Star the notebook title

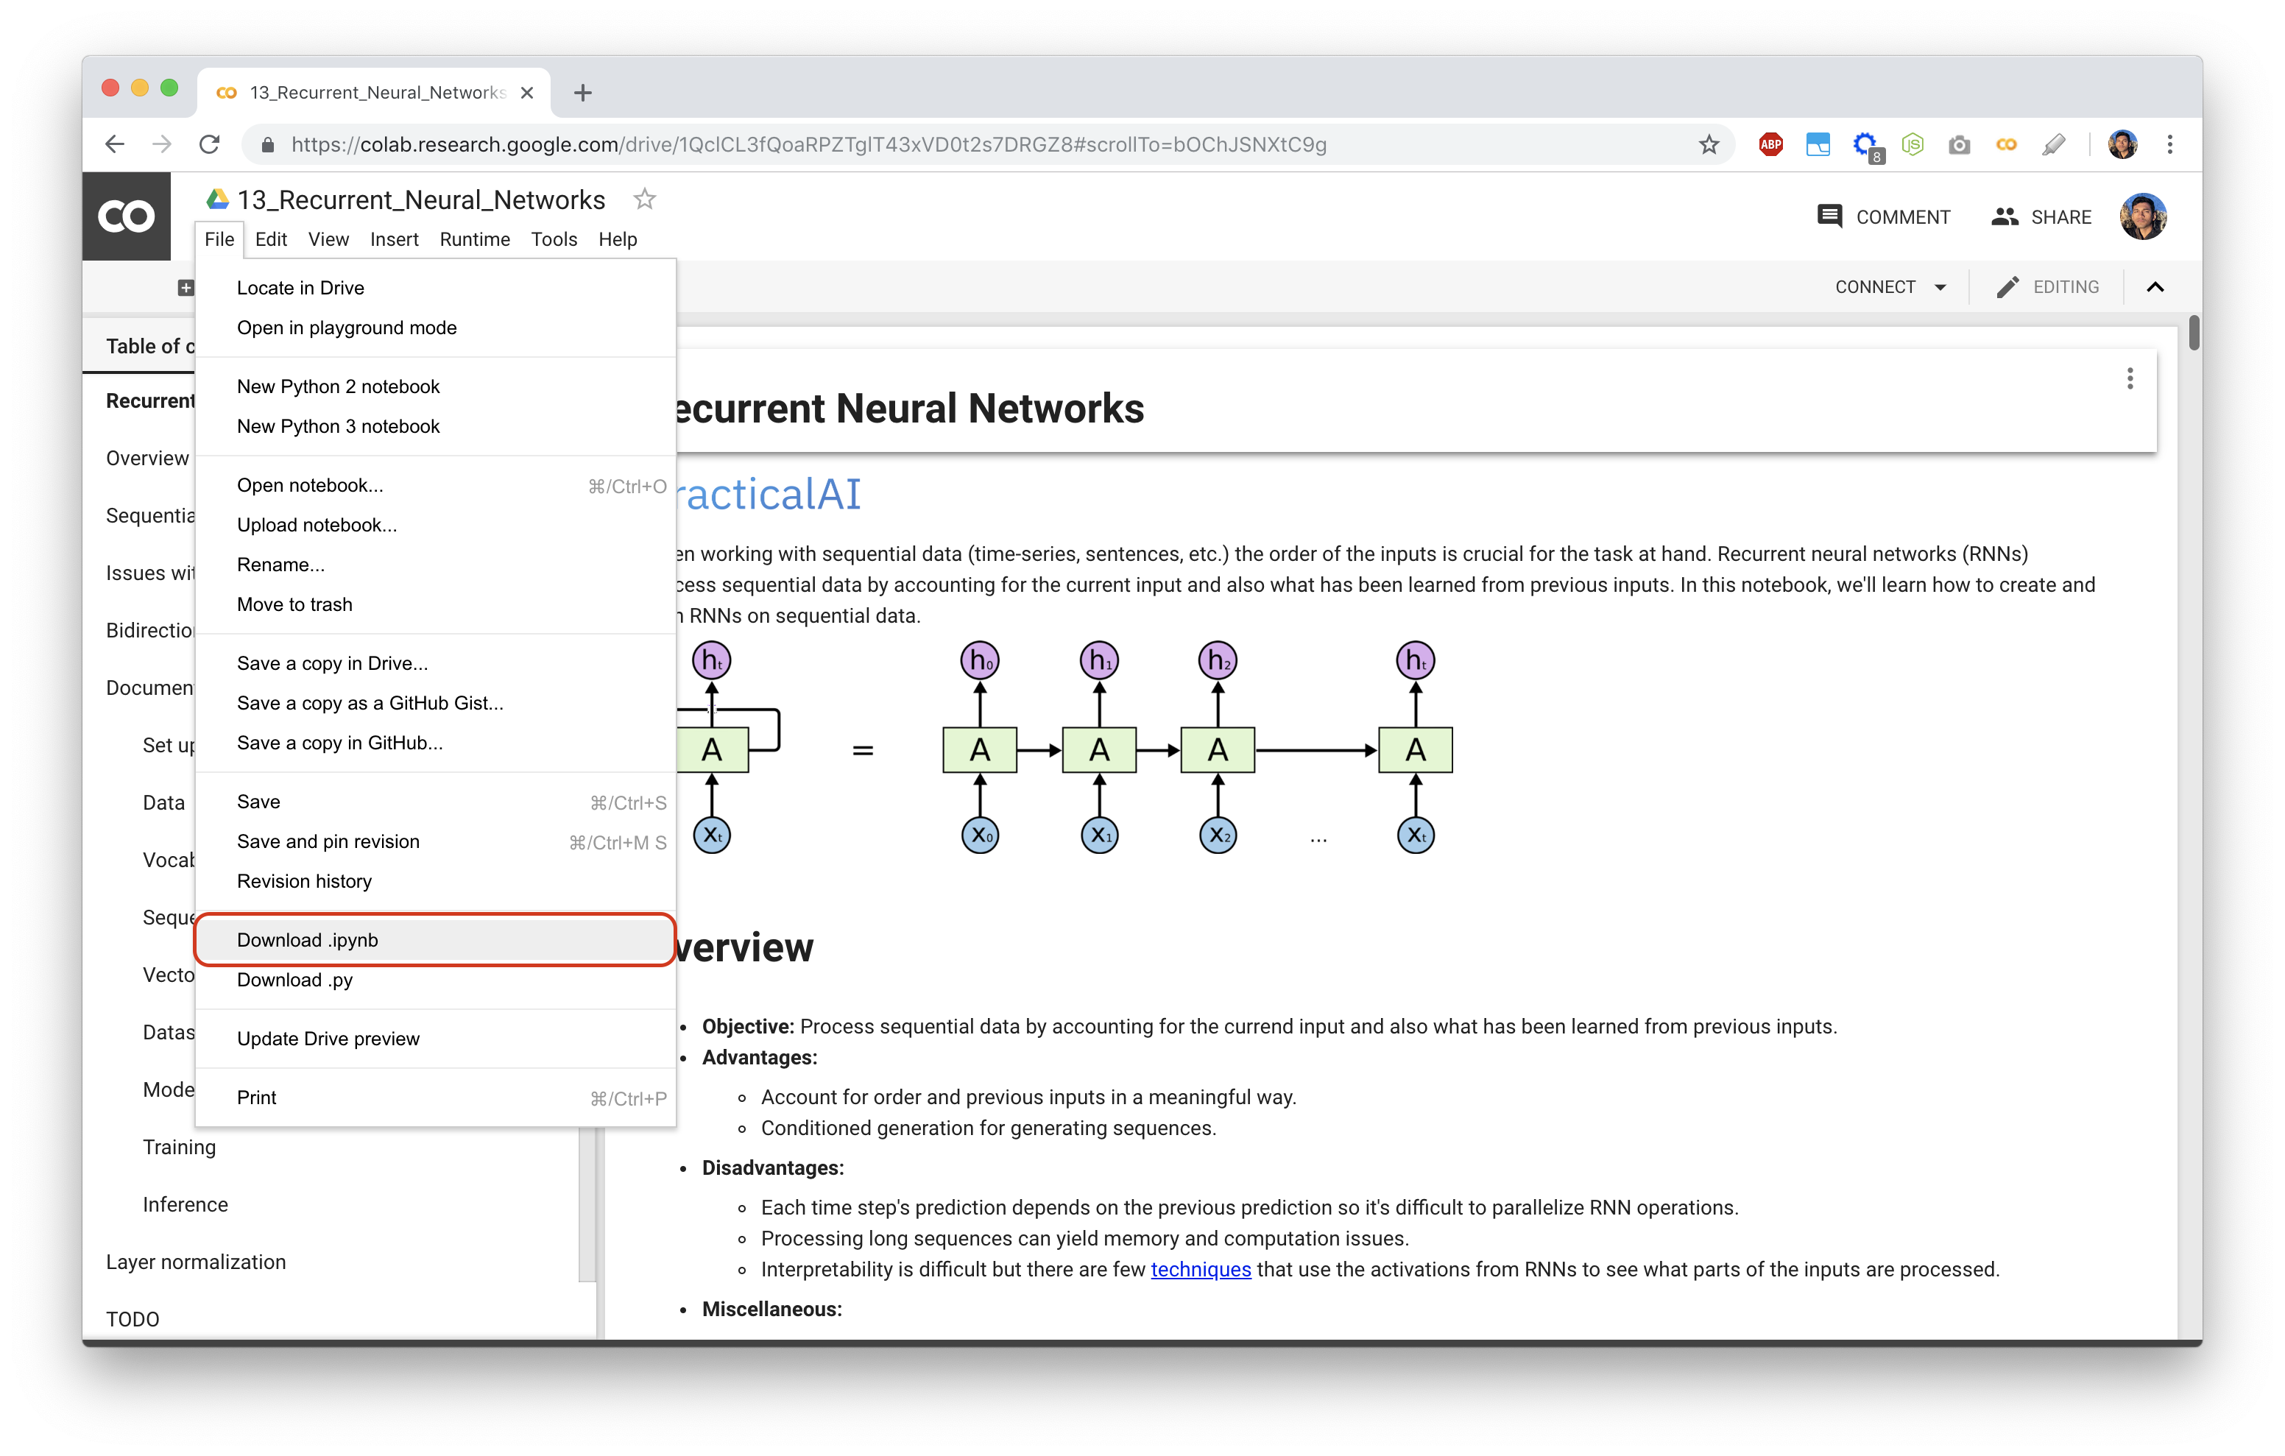coord(644,199)
